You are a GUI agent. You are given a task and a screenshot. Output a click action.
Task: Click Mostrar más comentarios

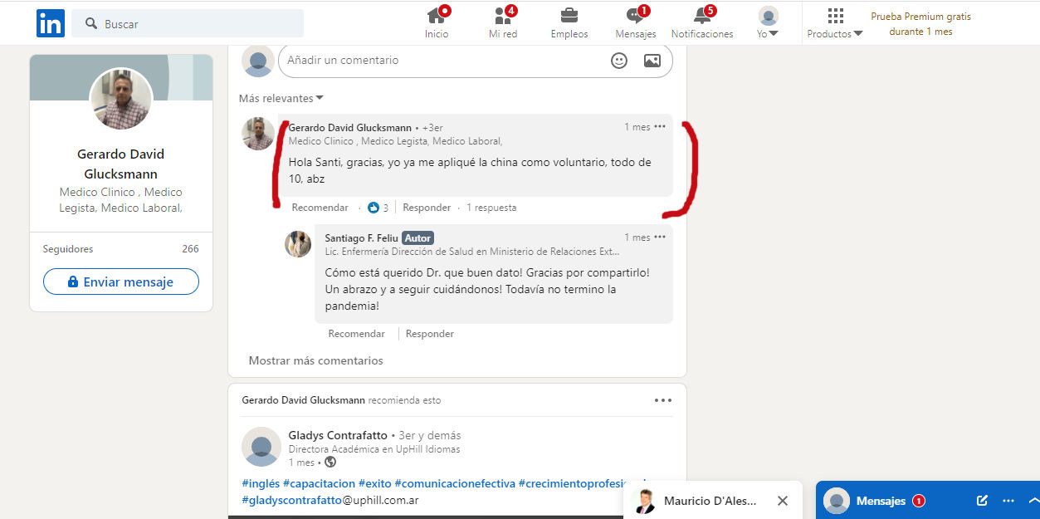click(x=316, y=360)
